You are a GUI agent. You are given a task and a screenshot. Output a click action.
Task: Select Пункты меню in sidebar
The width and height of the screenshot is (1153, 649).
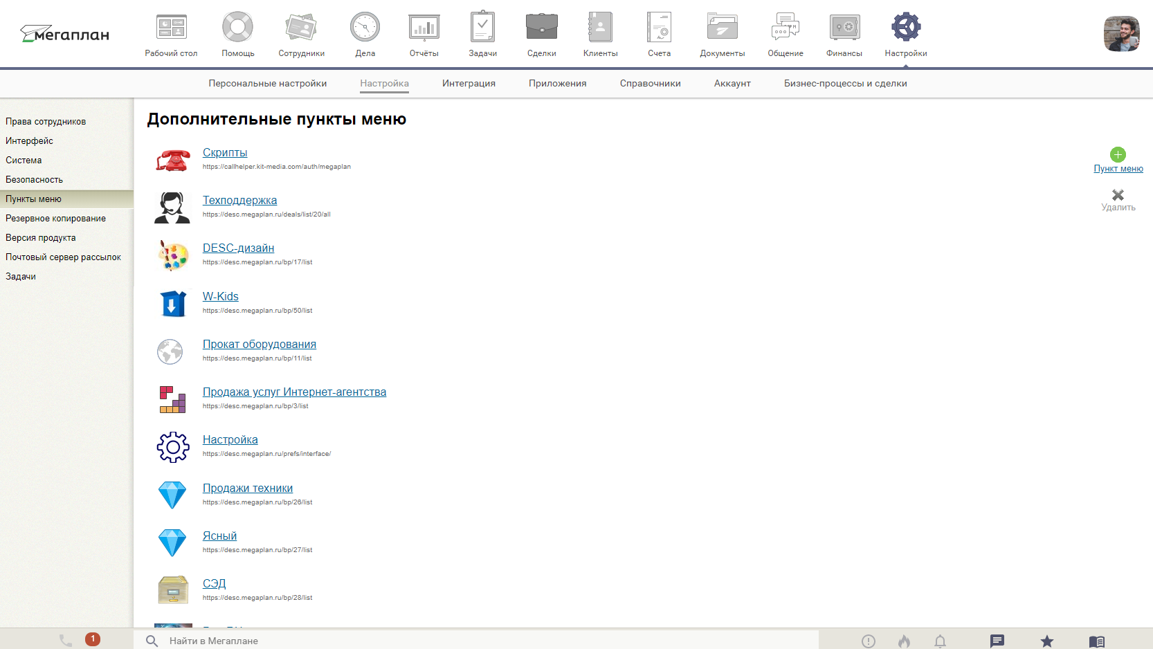tap(66, 199)
